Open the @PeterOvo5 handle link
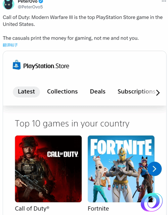Screen dimensions: 168x215 tap(30, 7)
